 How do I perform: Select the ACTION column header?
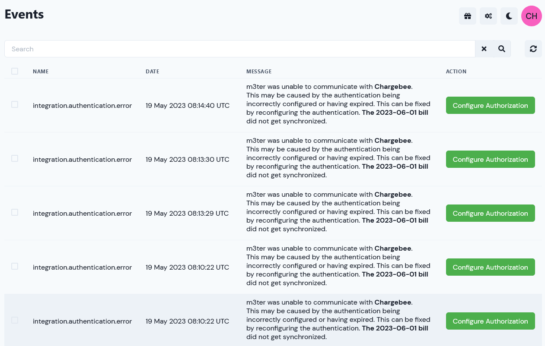[456, 72]
